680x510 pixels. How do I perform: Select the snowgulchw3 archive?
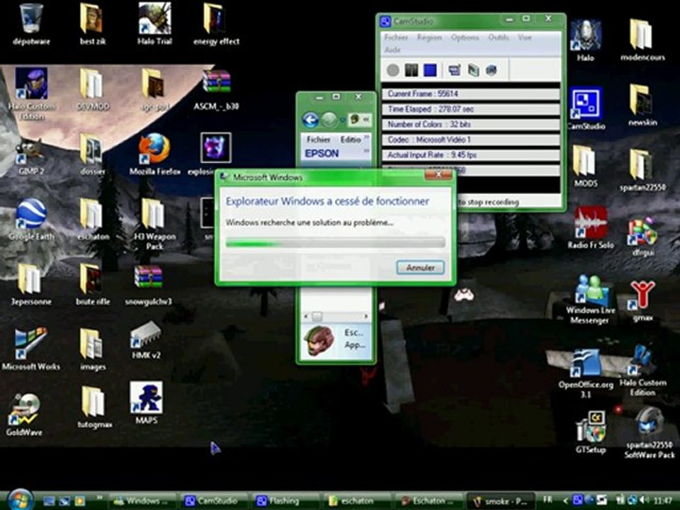coord(148,284)
